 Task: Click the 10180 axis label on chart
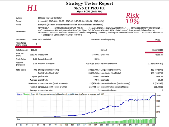[158, 96]
